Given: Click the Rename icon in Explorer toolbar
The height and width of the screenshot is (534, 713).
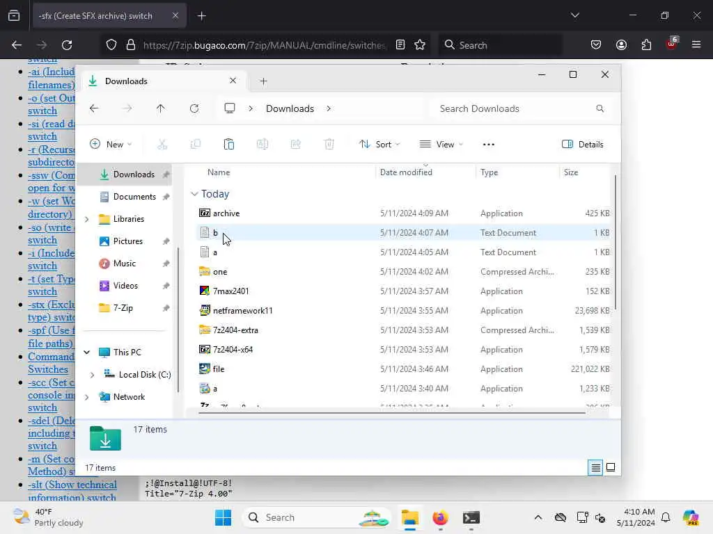Looking at the screenshot, I should 263,145.
